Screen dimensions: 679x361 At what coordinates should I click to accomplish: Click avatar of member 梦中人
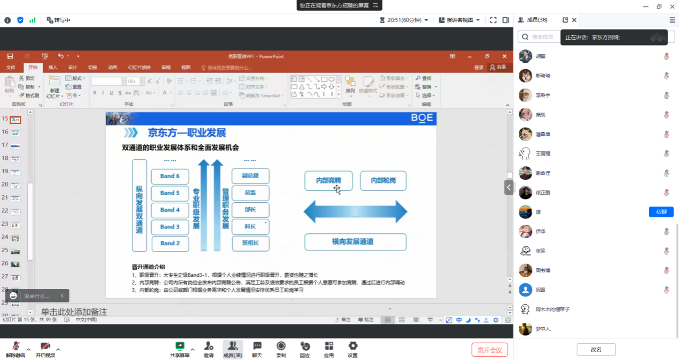tap(526, 329)
